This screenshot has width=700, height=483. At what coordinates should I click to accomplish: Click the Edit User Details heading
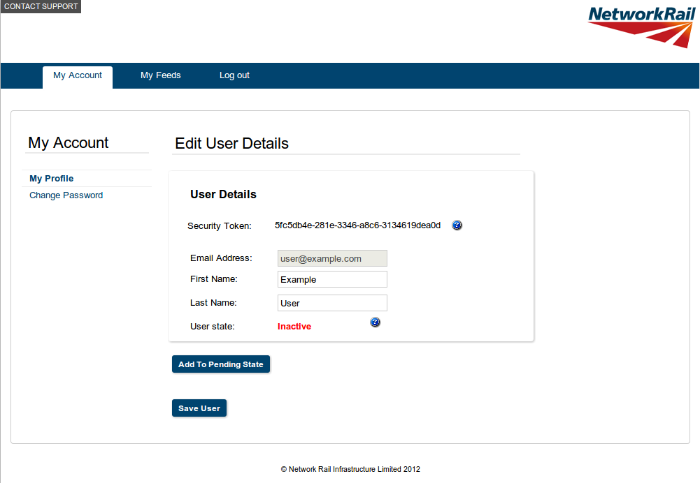point(231,144)
